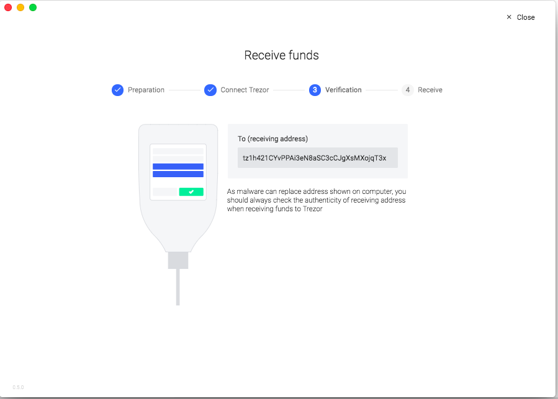Screen dimensions: 558x399
Task: Click the 'Receive funds' heading
Action: [x=281, y=55]
